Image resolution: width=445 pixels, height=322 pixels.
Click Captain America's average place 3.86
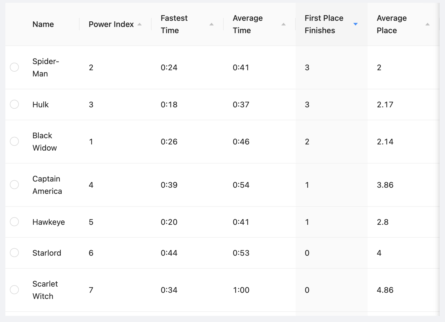coord(385,185)
